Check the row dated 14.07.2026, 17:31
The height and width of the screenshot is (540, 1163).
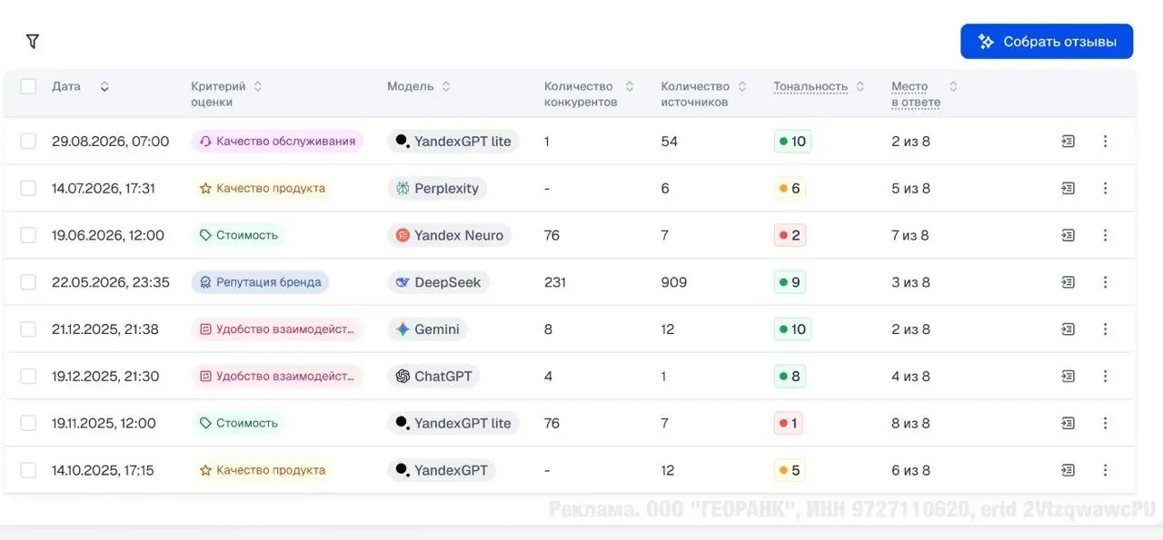point(28,188)
